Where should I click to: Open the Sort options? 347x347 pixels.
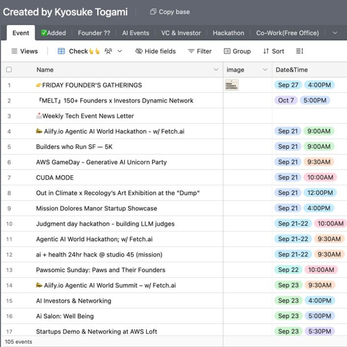point(274,51)
